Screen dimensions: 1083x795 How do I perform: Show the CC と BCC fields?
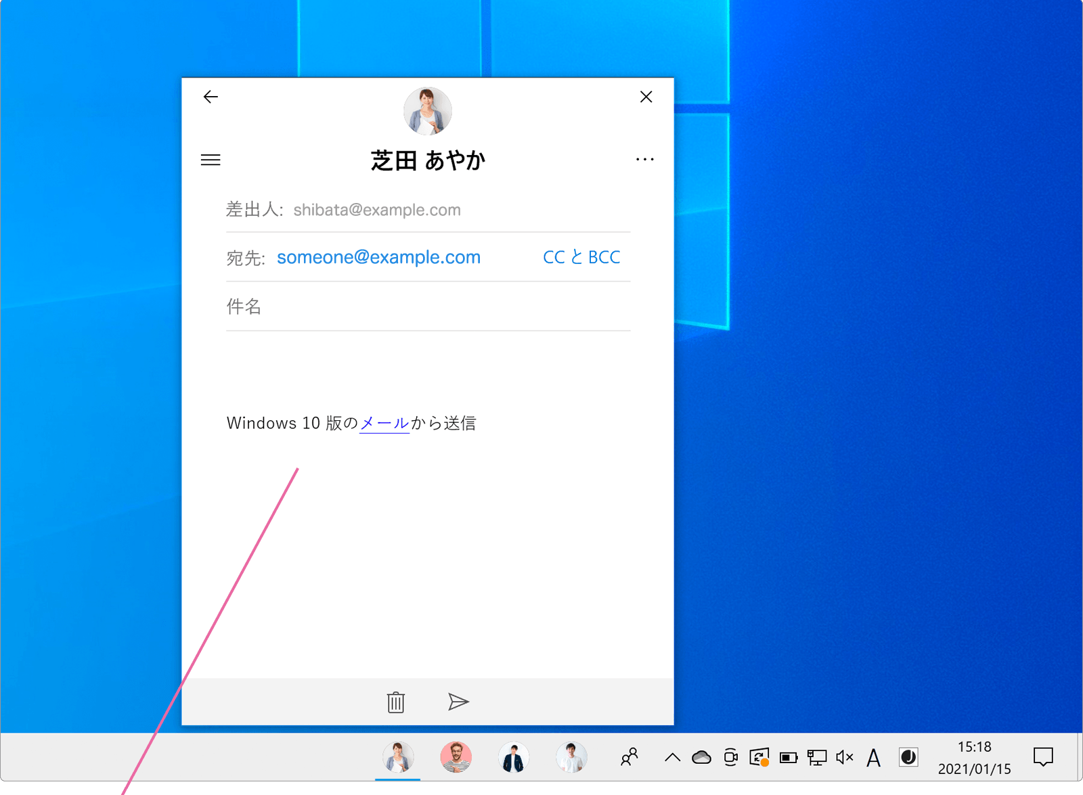click(581, 257)
